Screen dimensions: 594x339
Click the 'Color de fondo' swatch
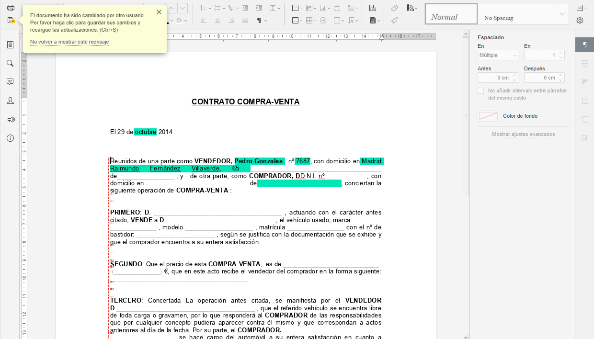488,116
